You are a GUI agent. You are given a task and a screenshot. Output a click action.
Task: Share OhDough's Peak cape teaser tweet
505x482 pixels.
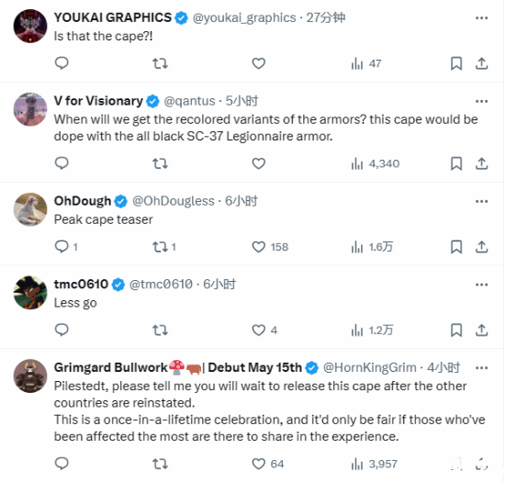pyautogui.click(x=481, y=247)
